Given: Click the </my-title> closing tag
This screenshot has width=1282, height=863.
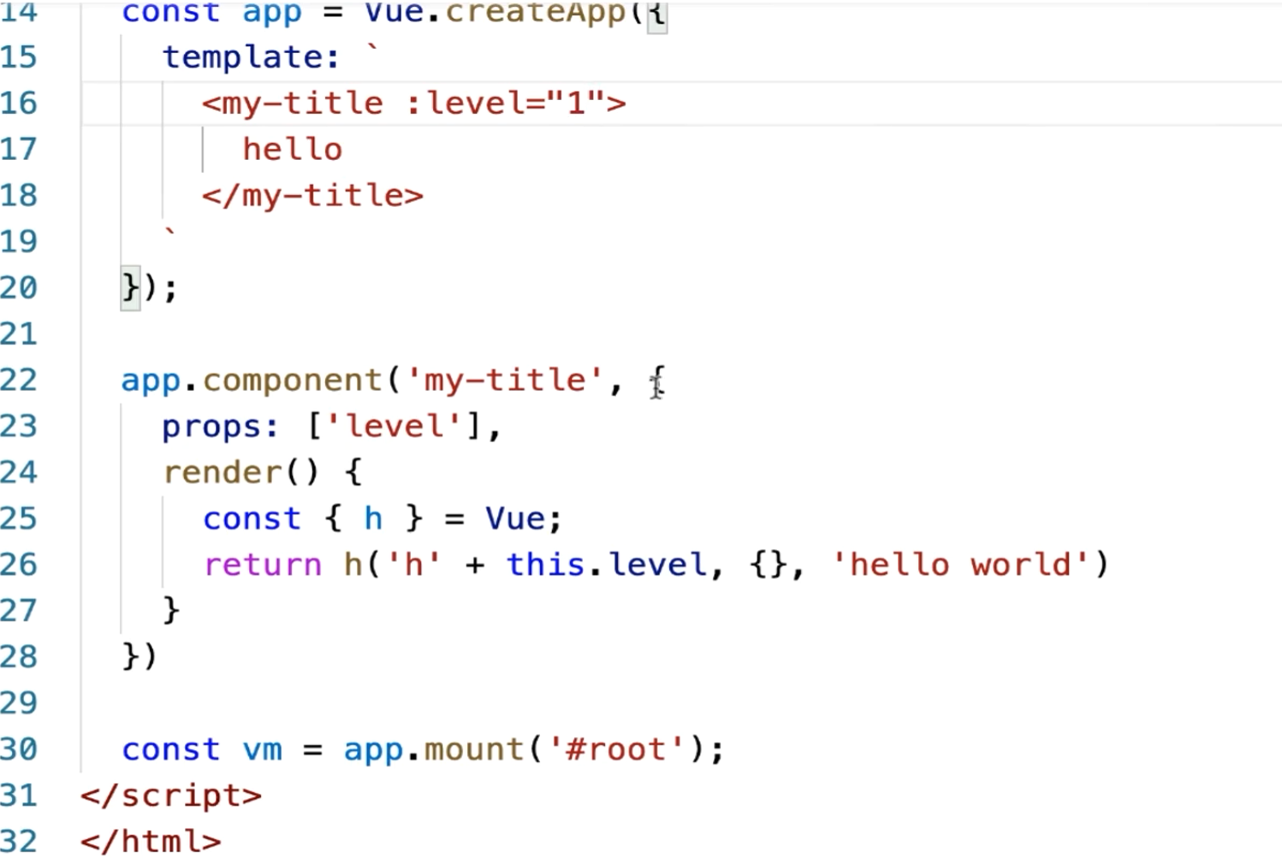Looking at the screenshot, I should click(312, 196).
